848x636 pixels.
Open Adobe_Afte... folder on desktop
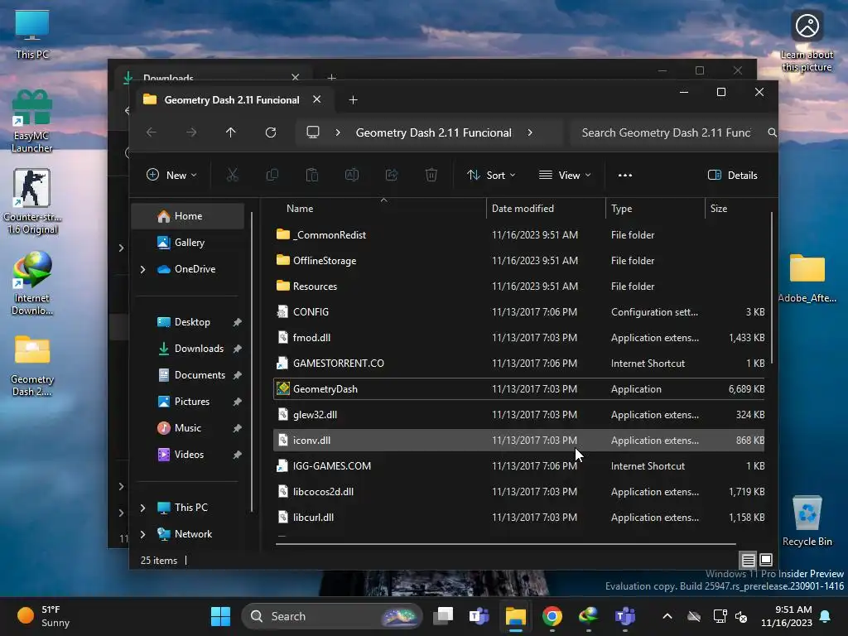[x=807, y=278]
